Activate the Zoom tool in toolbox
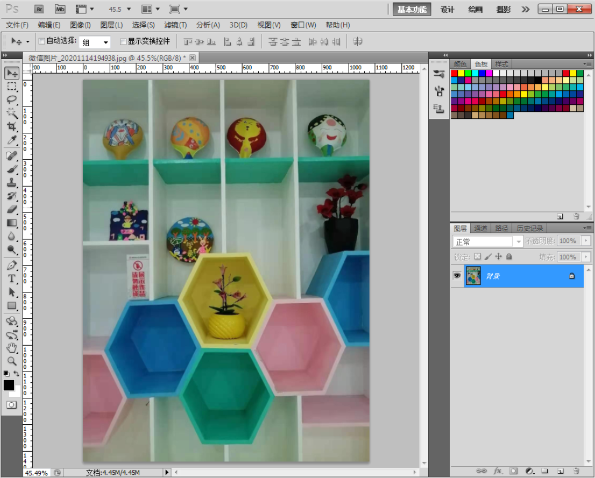Image resolution: width=595 pixels, height=478 pixels. tap(12, 361)
